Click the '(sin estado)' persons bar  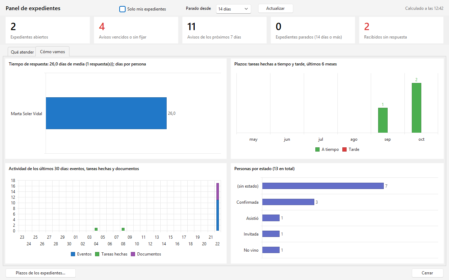coord(323,186)
